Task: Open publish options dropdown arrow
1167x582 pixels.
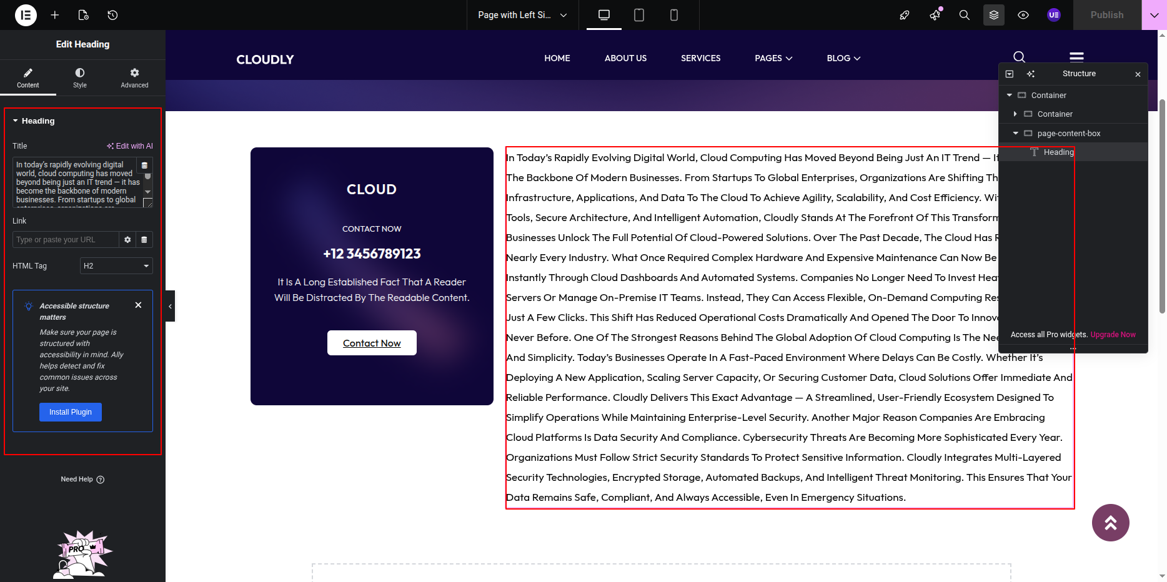Action: (1154, 15)
